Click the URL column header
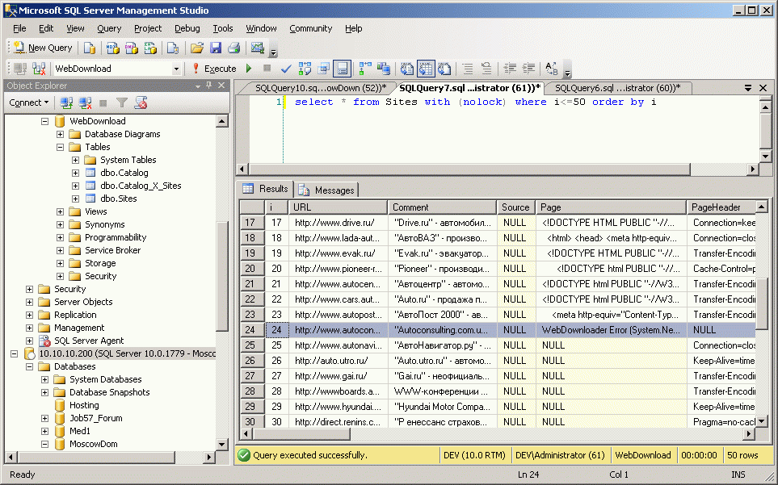The width and height of the screenshot is (778, 485). click(338, 207)
